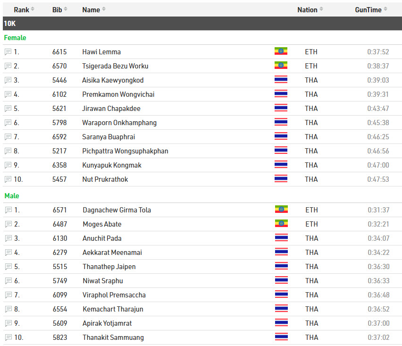
Task: Open the comment icon for Waraporn Onkhamphang
Action: 8,123
